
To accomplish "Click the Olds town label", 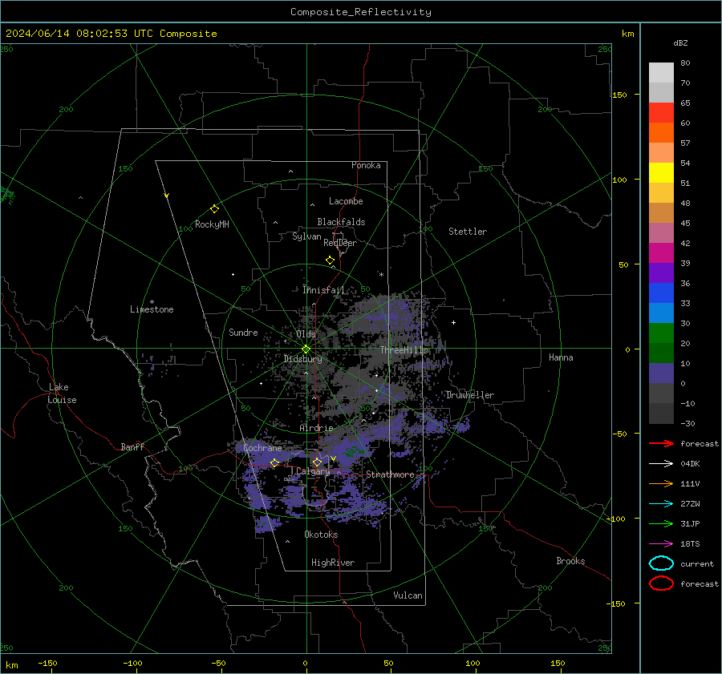I will pos(306,334).
